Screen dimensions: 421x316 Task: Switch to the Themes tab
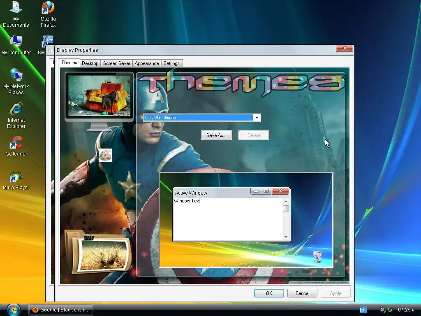(69, 63)
